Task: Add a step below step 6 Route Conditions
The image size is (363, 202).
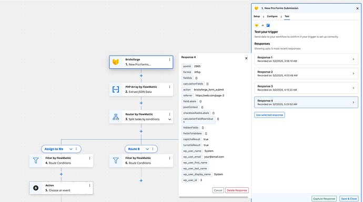Action: [141, 180]
